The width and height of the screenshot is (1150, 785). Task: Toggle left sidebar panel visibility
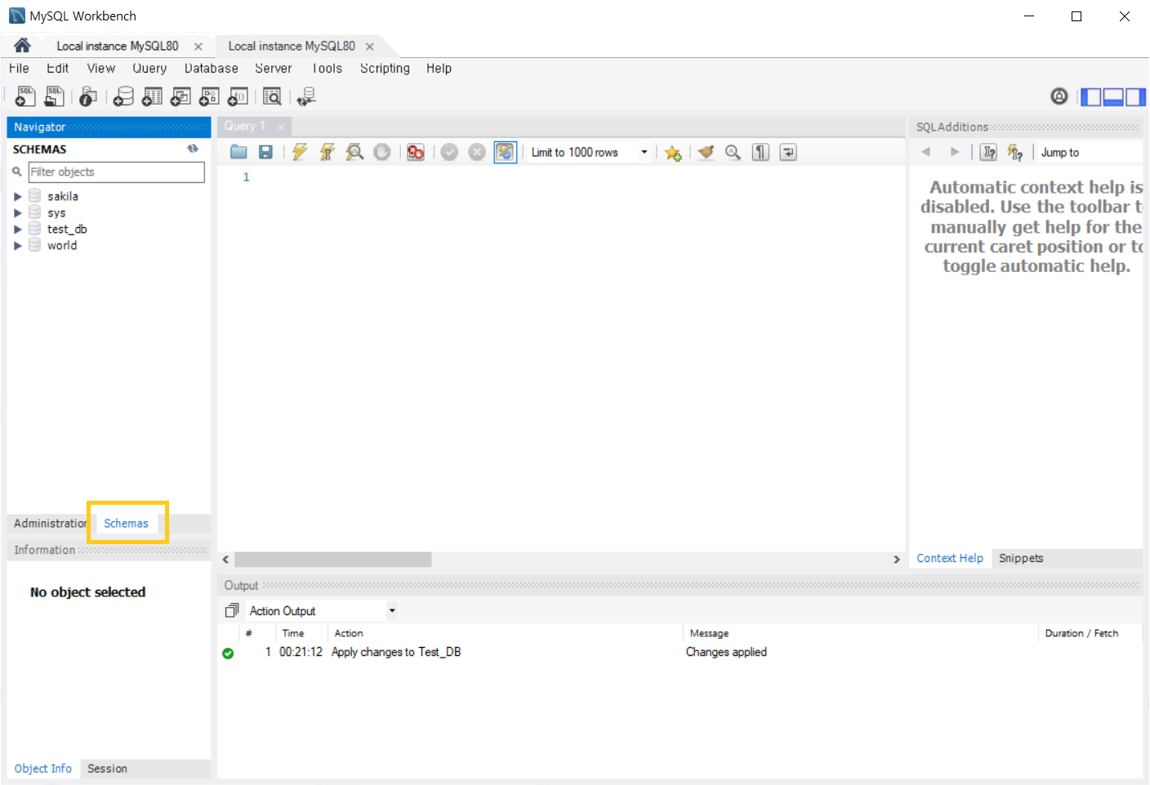pos(1091,97)
